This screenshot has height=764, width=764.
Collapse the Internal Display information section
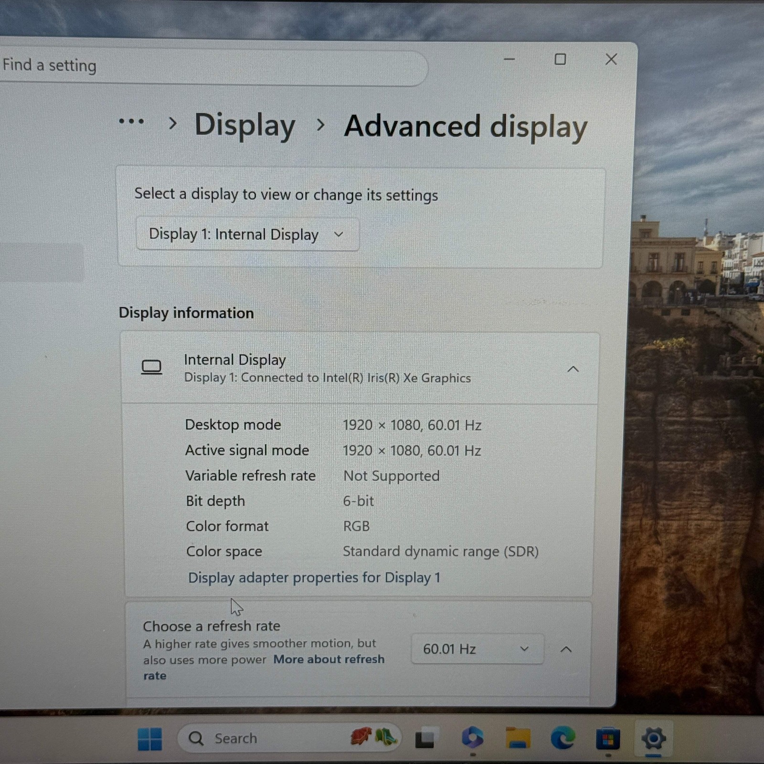[573, 369]
